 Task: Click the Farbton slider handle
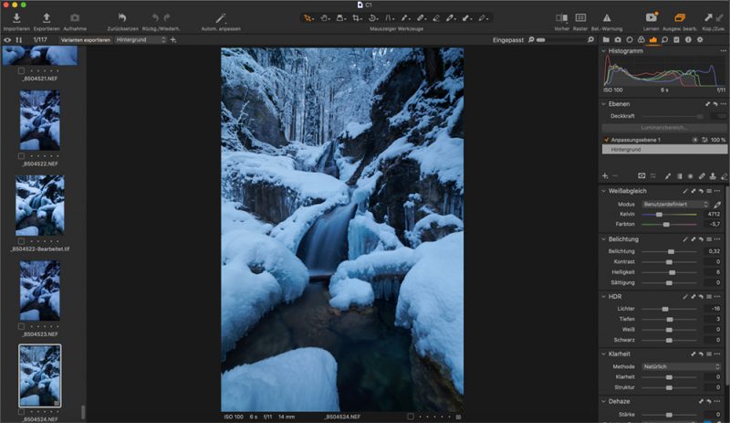666,225
